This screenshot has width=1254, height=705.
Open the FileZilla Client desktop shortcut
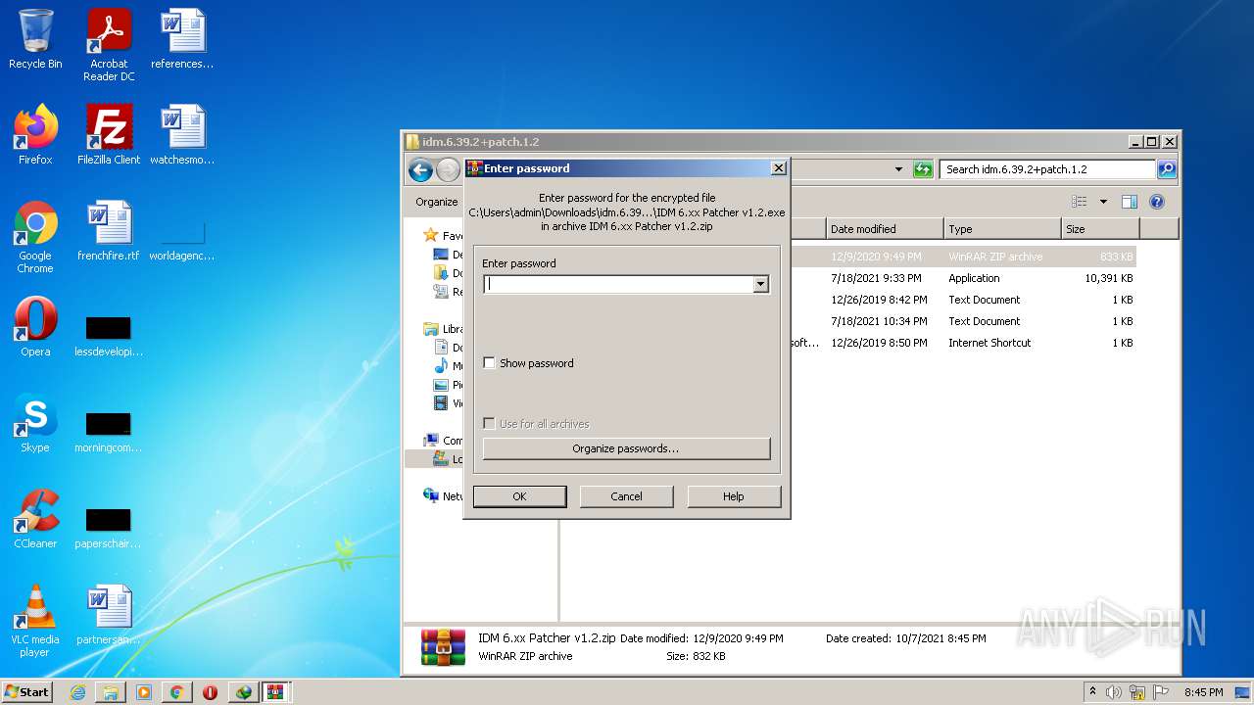pos(109,135)
